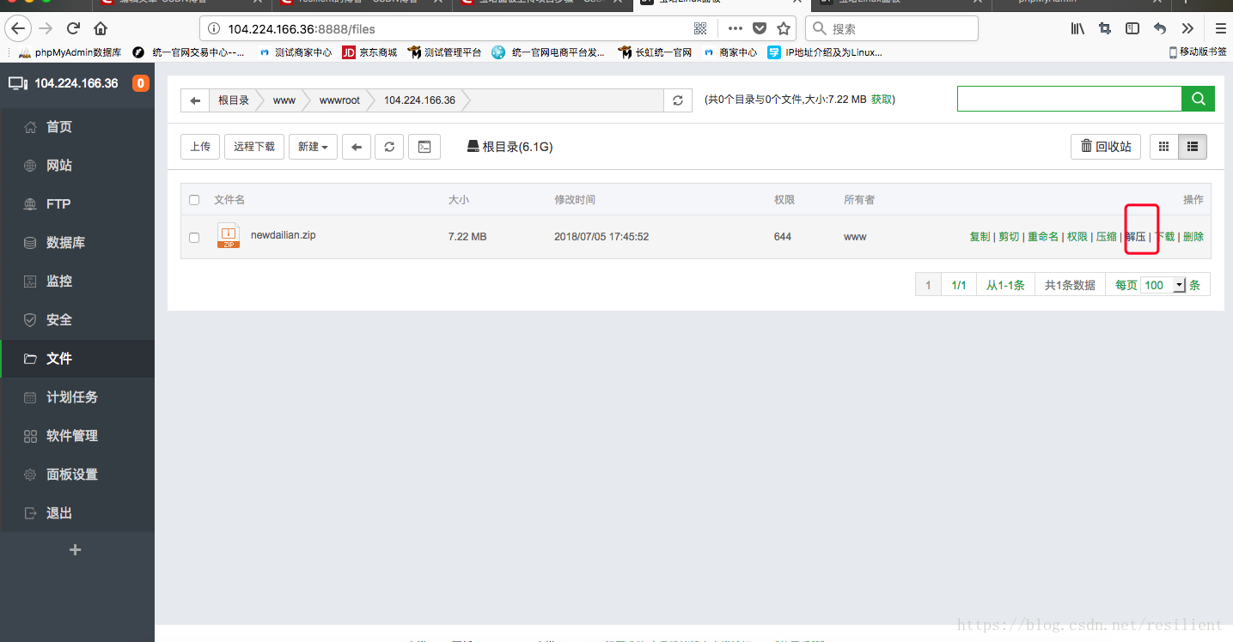The width and height of the screenshot is (1233, 642).
Task: Click the 上传 upload button
Action: tap(200, 147)
